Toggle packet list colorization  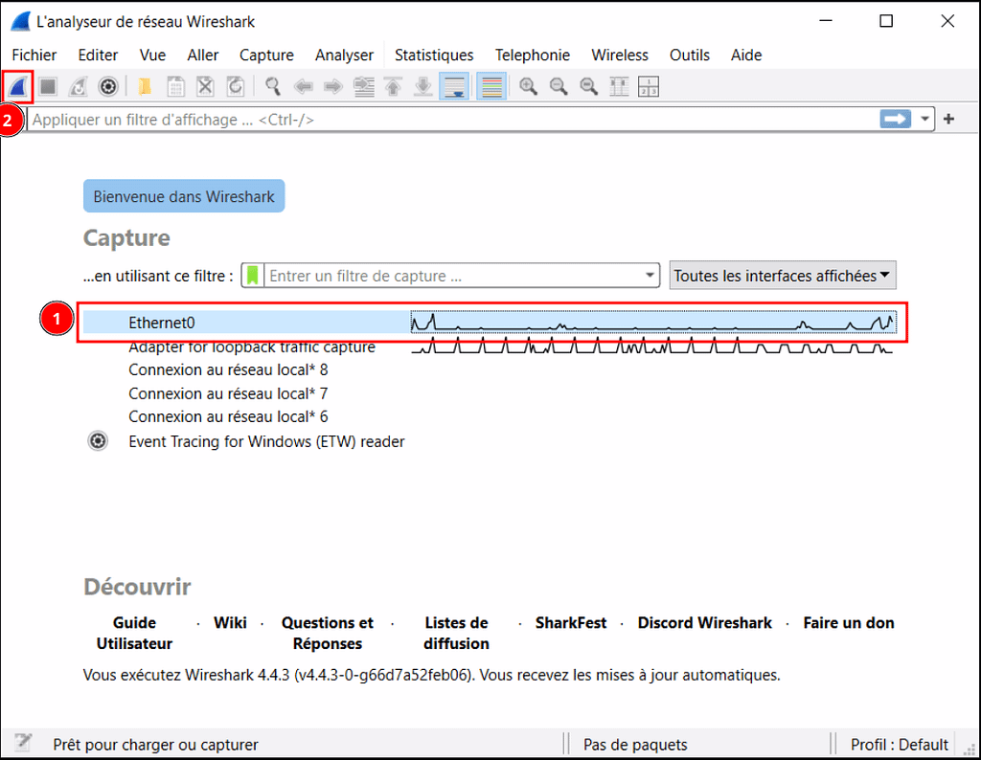491,86
